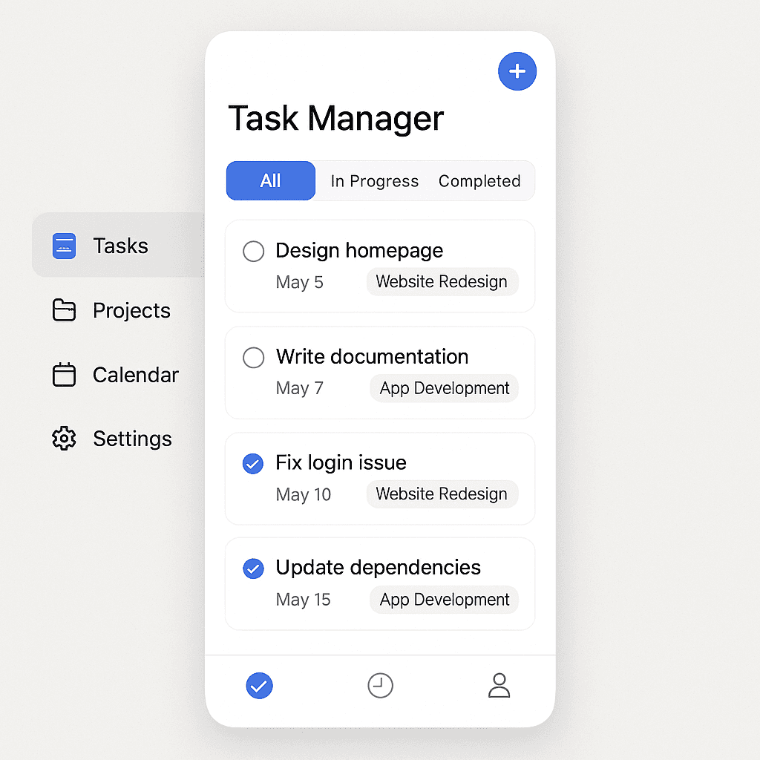Select the checkmark icon in bottom navigation
The height and width of the screenshot is (760, 760).
[x=259, y=685]
